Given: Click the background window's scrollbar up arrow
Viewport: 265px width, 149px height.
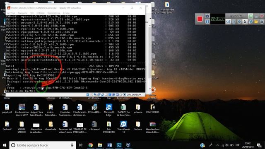Looking at the screenshot, I should tap(150, 26).
